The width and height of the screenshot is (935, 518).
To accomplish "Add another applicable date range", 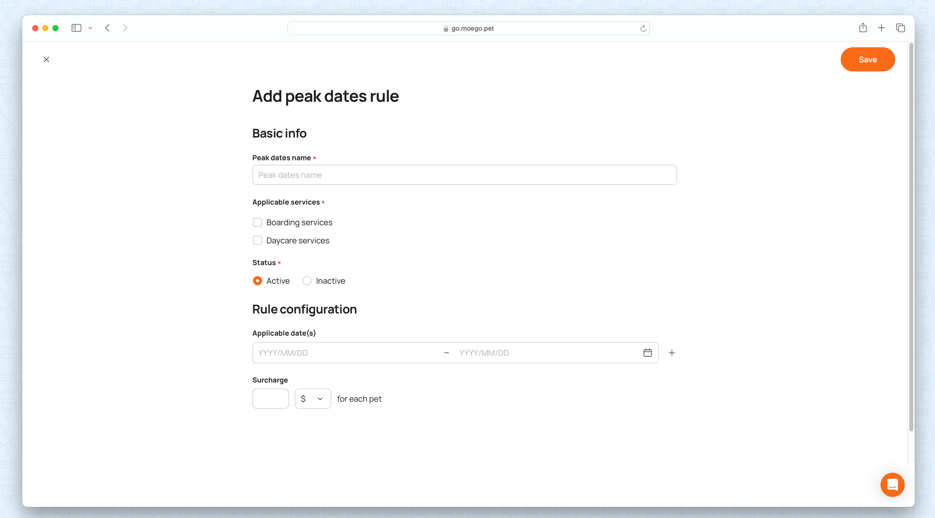I will [672, 353].
